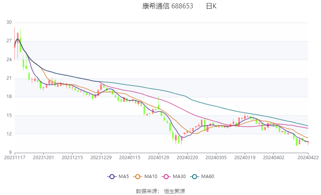Viewport: 321px width, 195px height.
Task: Click x-axis date label 20231229
Action: pos(101,158)
